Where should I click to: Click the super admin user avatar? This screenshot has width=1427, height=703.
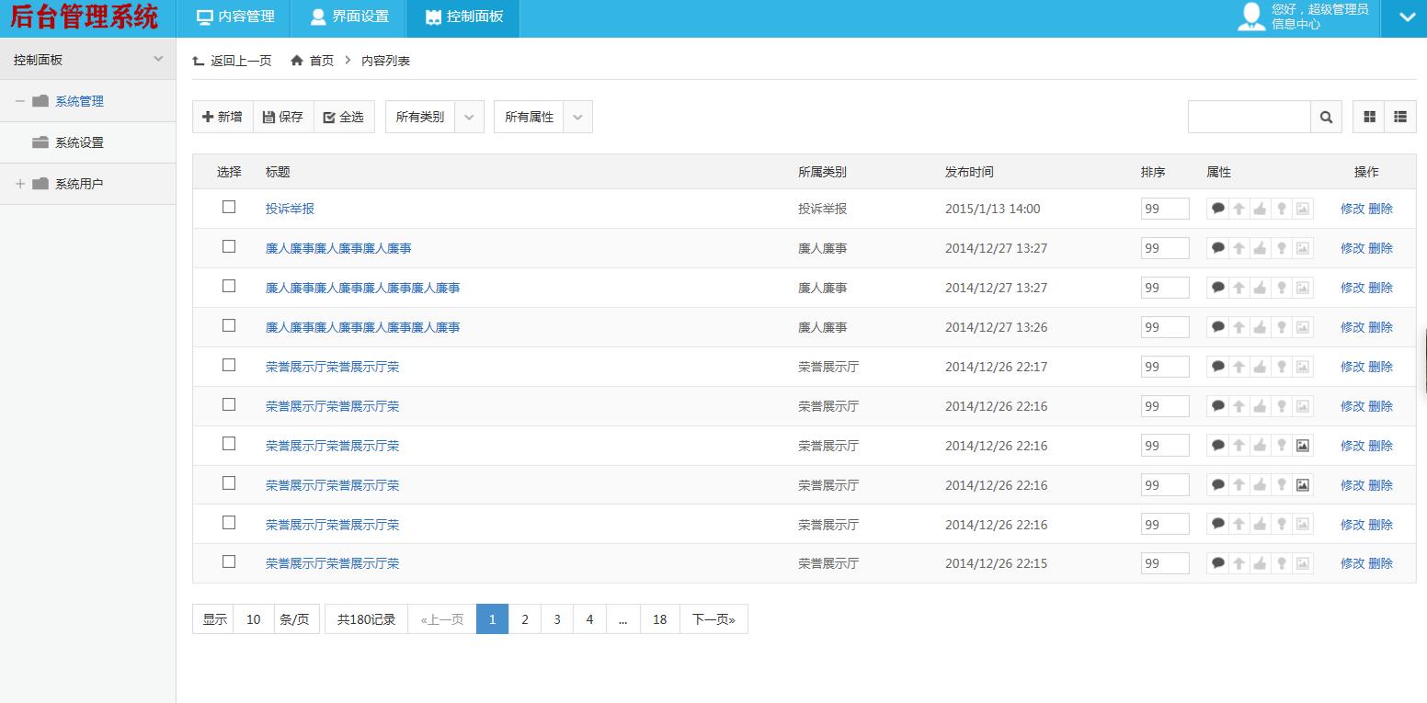[x=1251, y=17]
